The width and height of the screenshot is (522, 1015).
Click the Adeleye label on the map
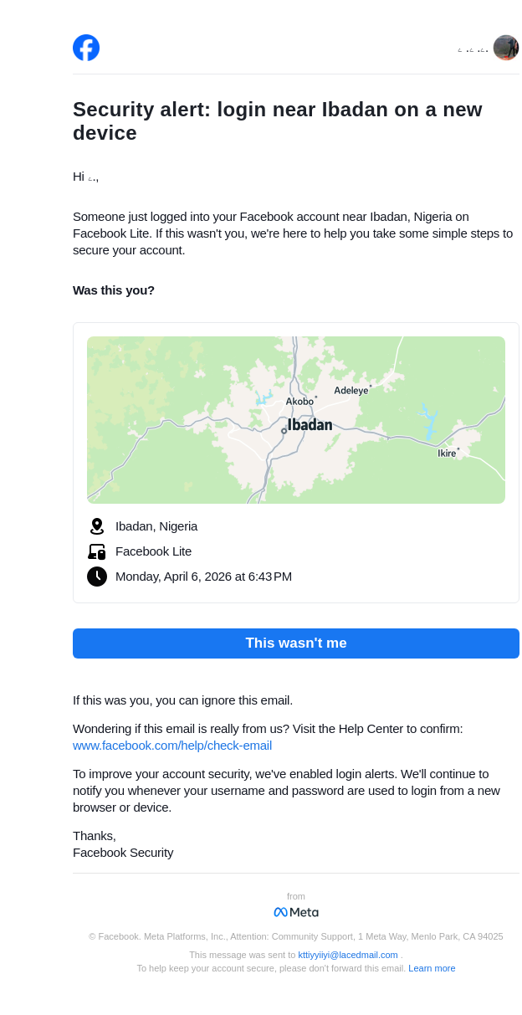click(351, 391)
